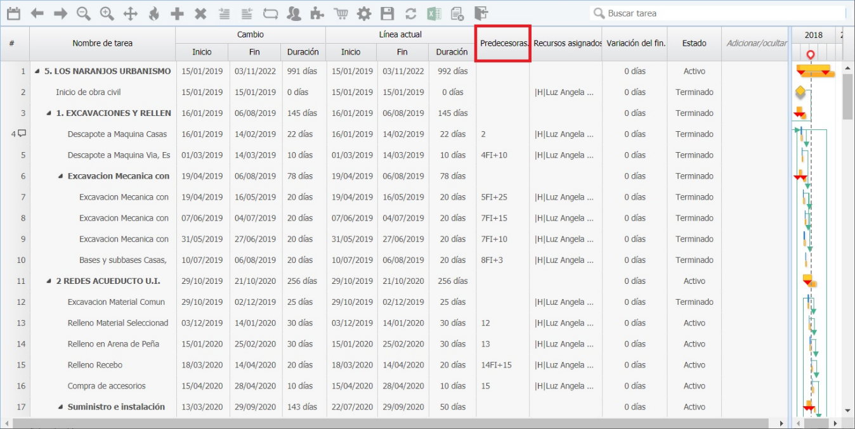This screenshot has width=855, height=429.
Task: Click the # column header
Action: click(11, 44)
